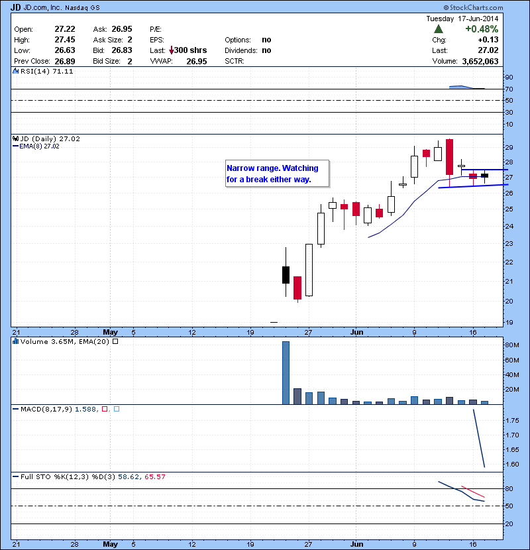Click the 'P/E:' label
Viewport: 530px width, 550px height.
coord(156,29)
